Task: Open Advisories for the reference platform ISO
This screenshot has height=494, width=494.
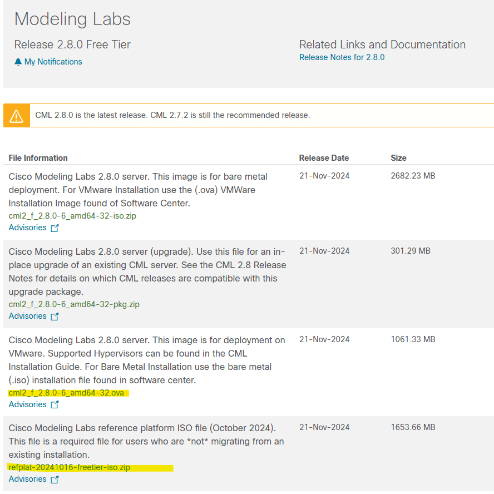Action: [x=28, y=479]
